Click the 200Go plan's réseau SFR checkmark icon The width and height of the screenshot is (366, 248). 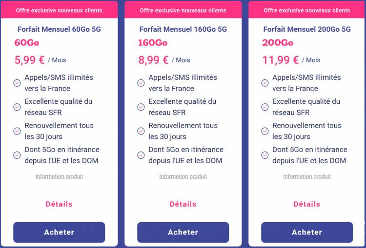[x=264, y=107]
